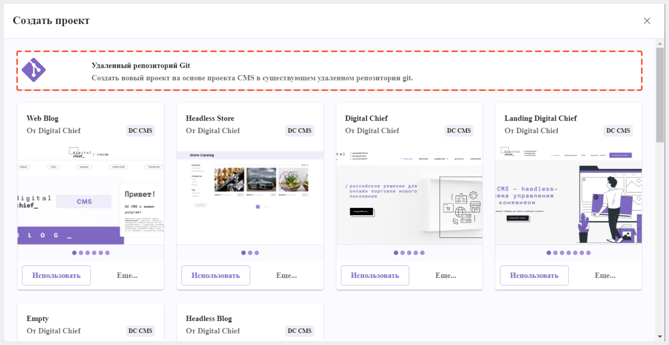The height and width of the screenshot is (345, 669).
Task: Click DC CMS badge on Web Blog
Action: (x=140, y=131)
